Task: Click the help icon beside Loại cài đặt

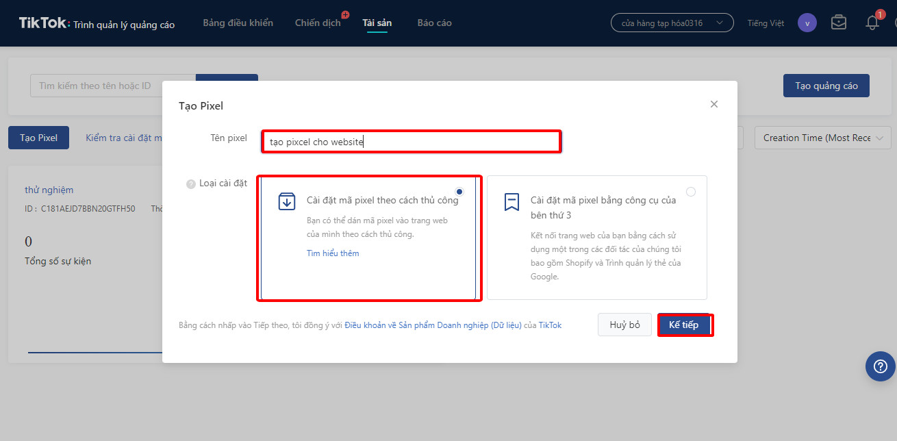Action: point(191,184)
